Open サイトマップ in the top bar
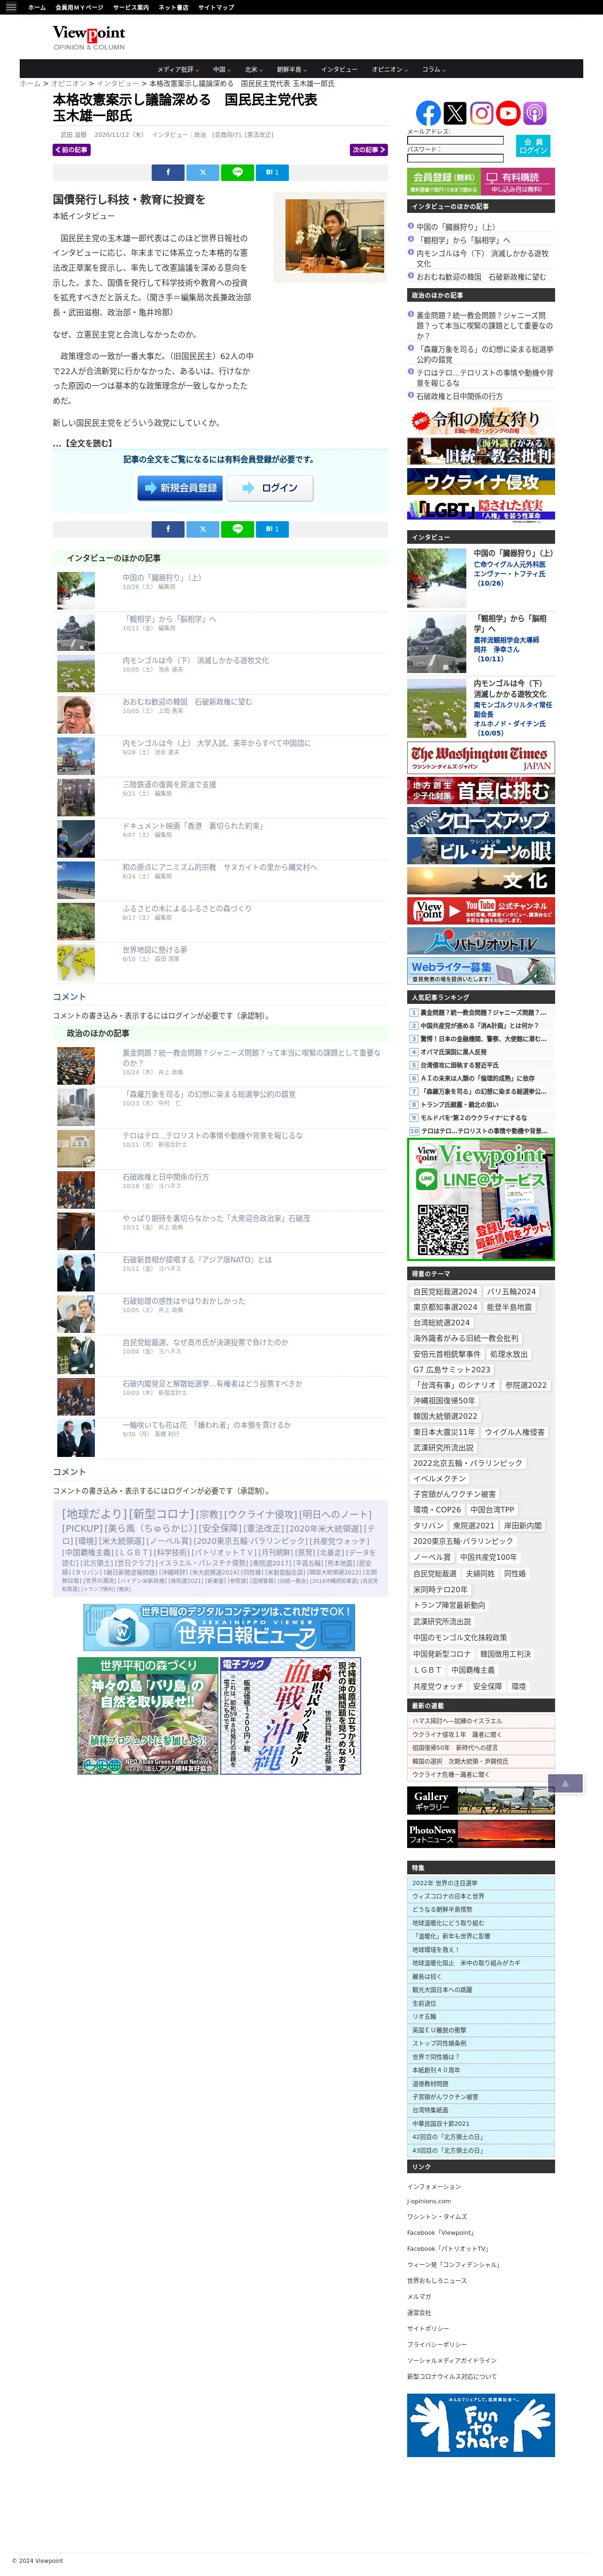 pyautogui.click(x=216, y=7)
